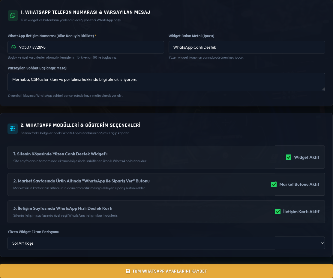The image size is (333, 278).
Task: Open the Yüzen Widget Ekran Pozisyonu dropdown
Action: coord(166,243)
